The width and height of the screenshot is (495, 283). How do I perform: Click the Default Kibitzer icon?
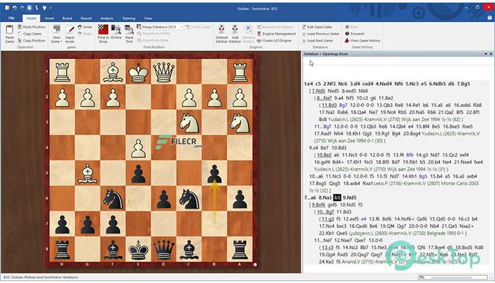(221, 30)
